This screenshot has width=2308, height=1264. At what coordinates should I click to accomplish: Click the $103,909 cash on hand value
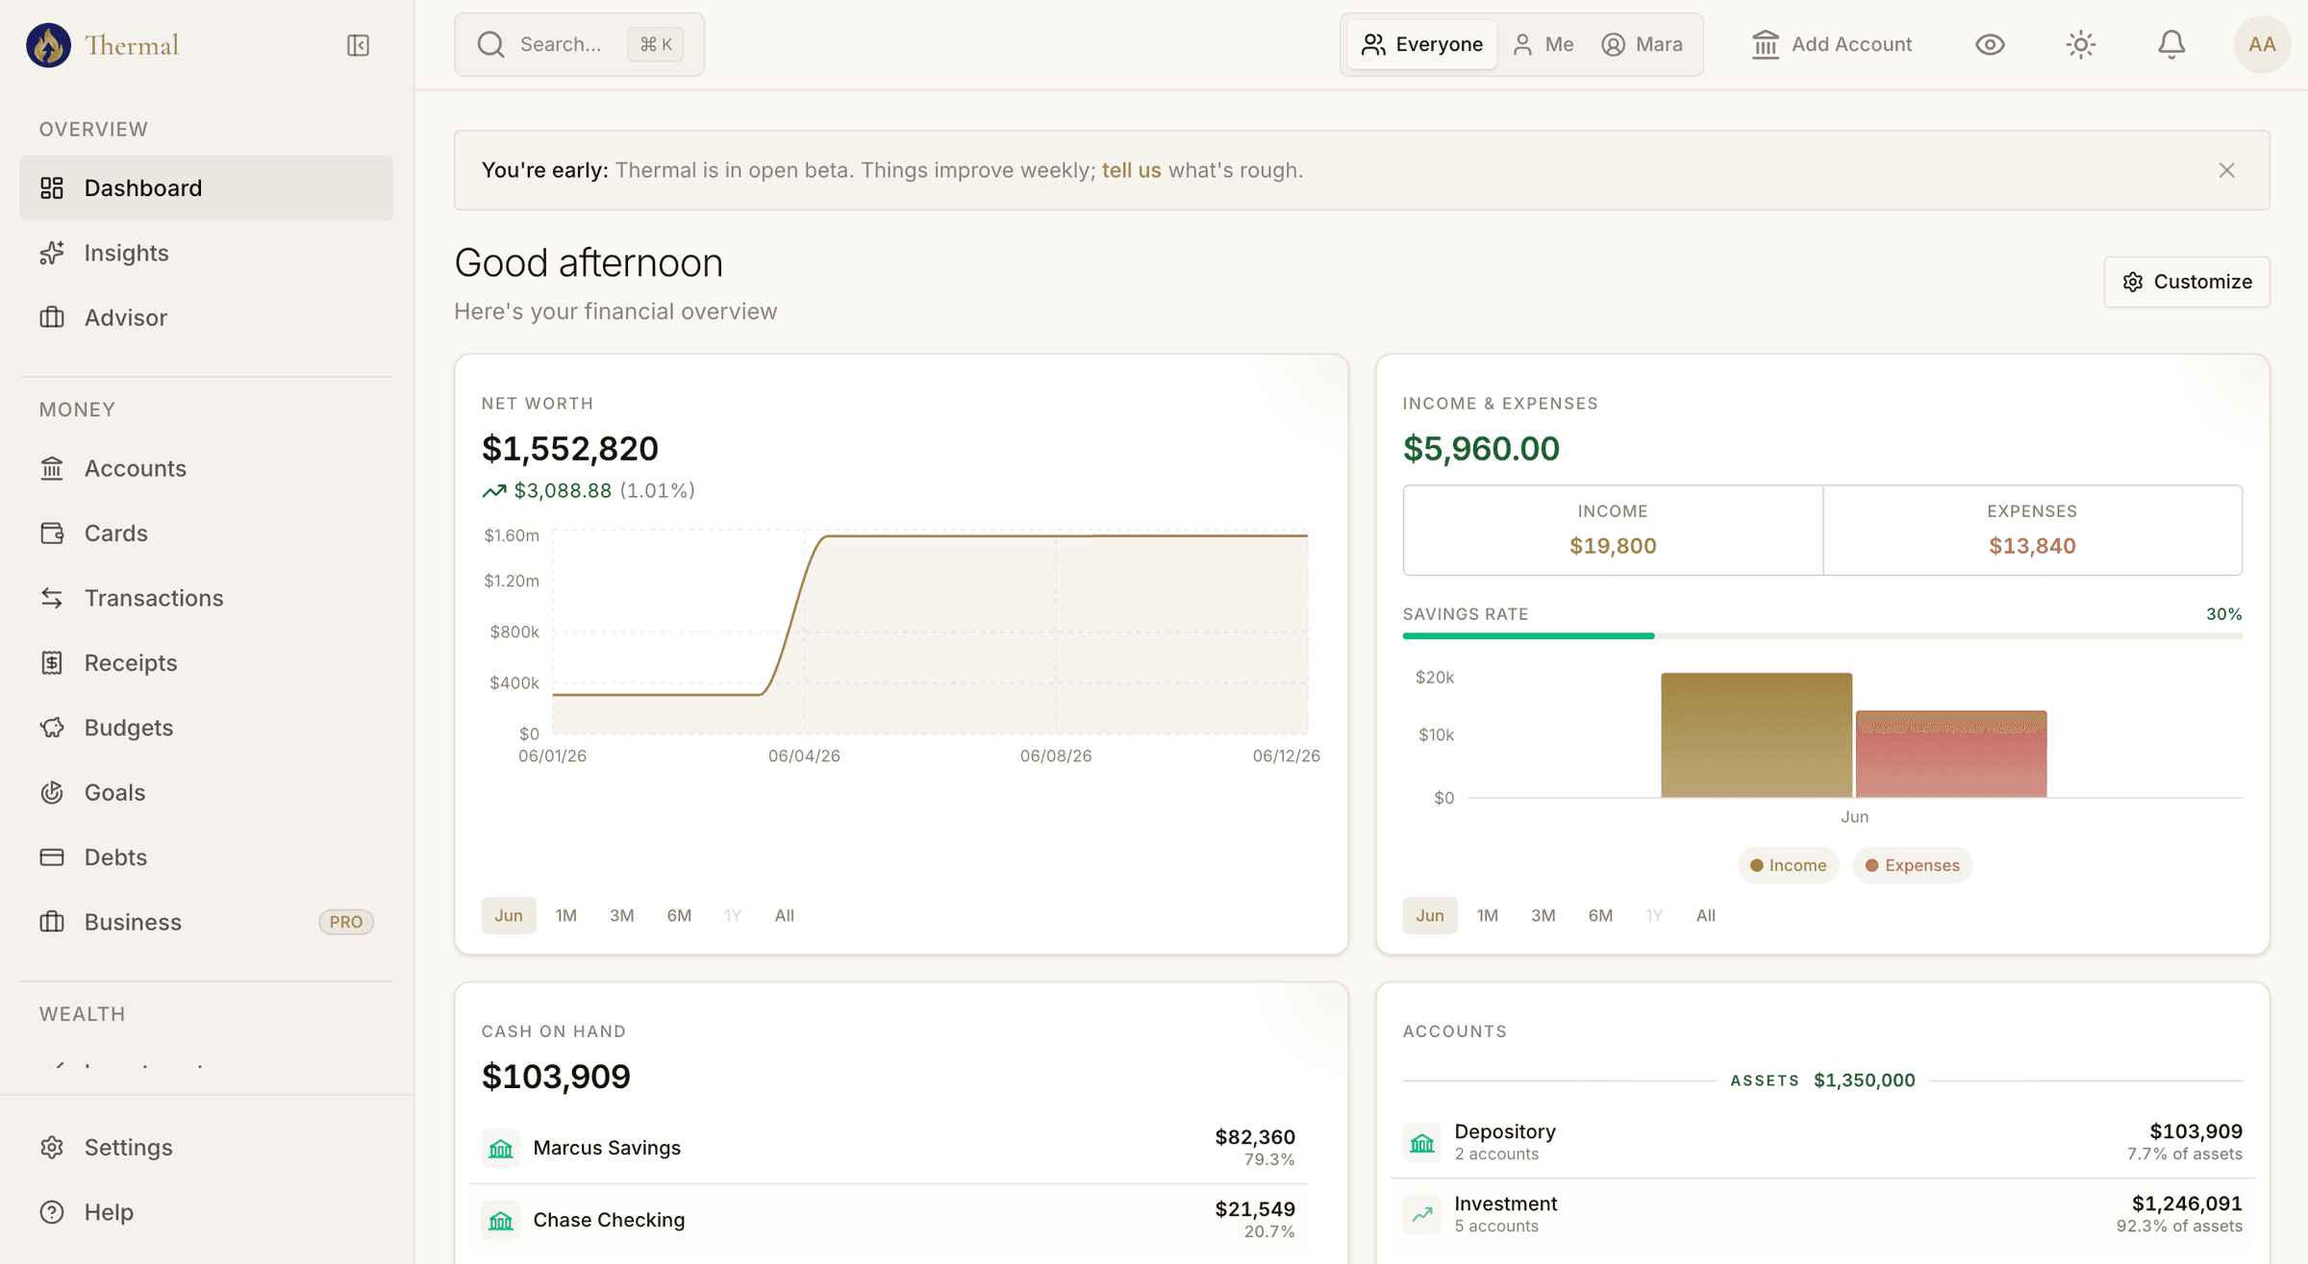point(556,1077)
